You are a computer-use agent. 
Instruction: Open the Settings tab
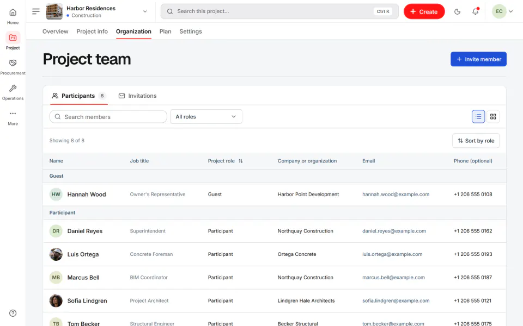click(191, 32)
